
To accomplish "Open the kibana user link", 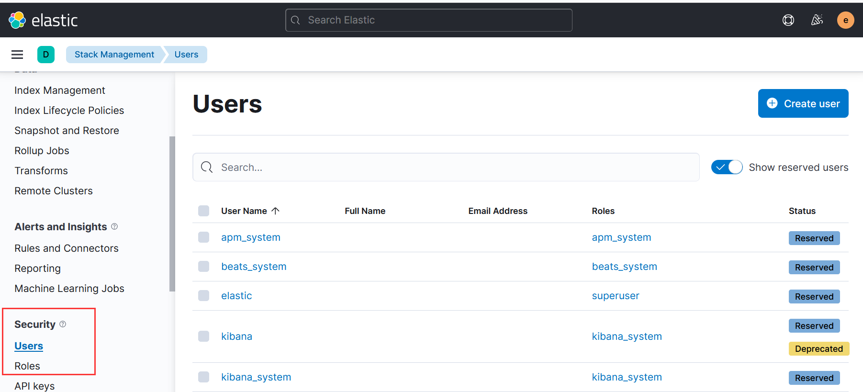I will (x=236, y=336).
